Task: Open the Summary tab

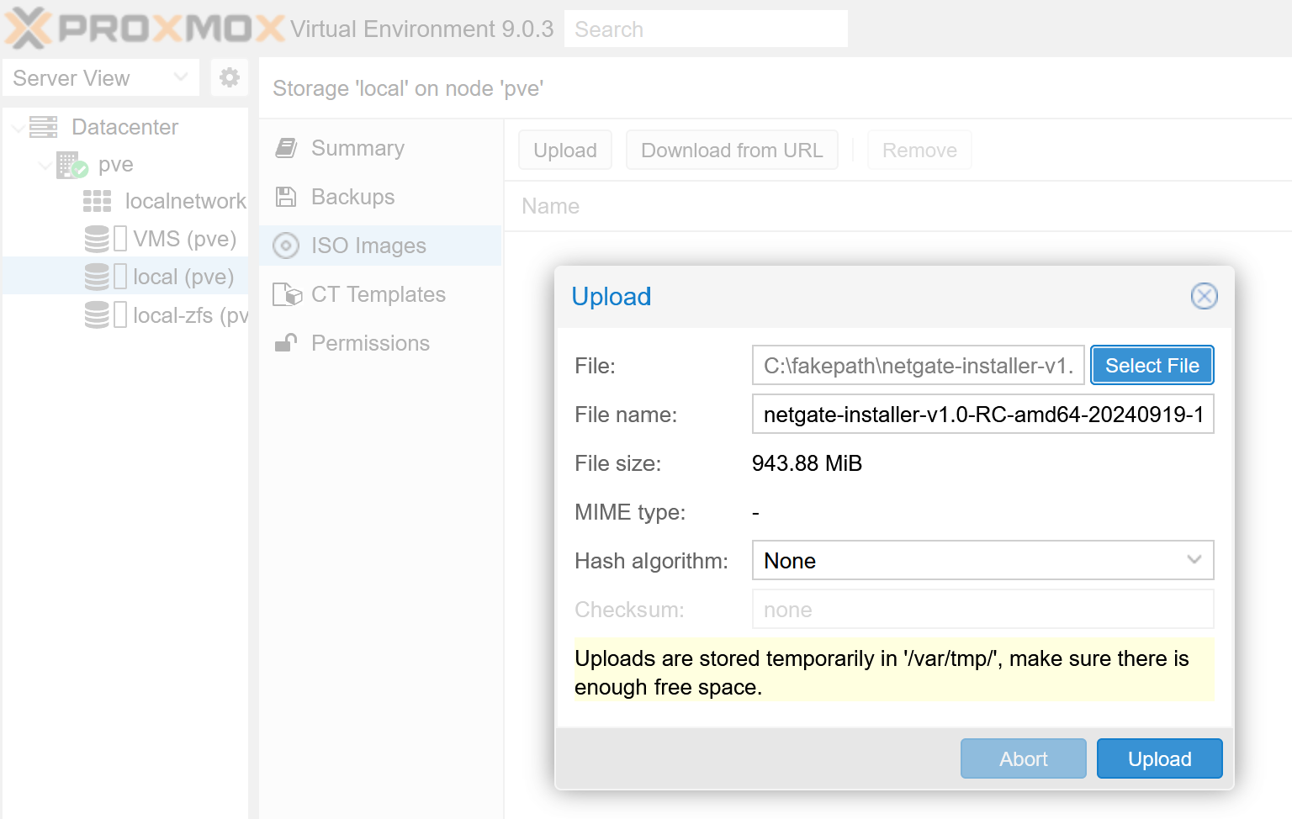Action: click(380, 148)
